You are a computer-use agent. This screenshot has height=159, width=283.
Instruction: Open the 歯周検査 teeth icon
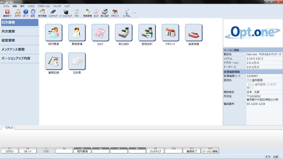point(194,33)
